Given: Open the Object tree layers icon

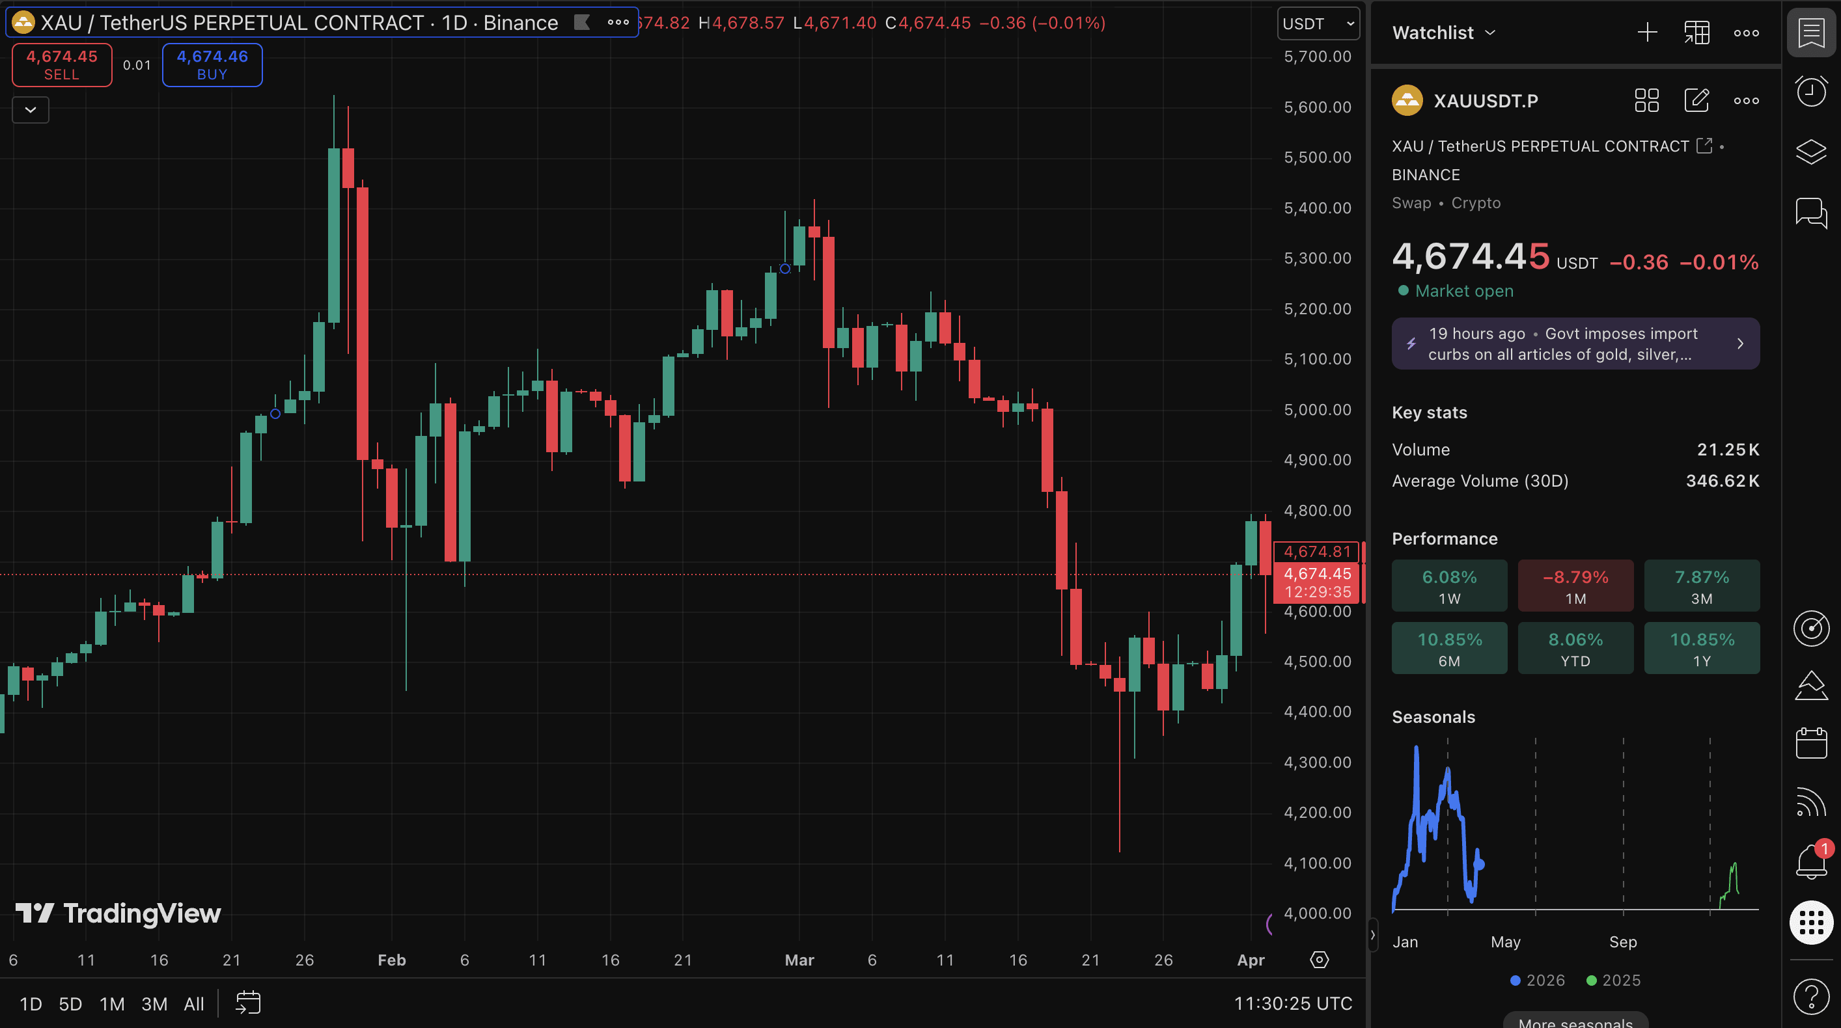Looking at the screenshot, I should click(1811, 152).
